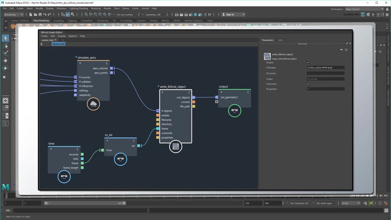Toggle the Select by Component Type mode icon
391x220 pixels.
tap(72, 14)
